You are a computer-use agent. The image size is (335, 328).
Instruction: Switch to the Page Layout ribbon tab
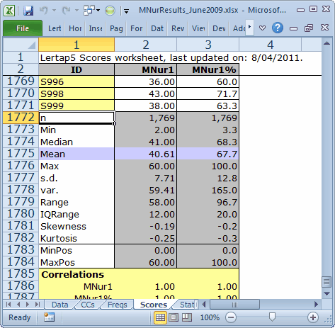[x=116, y=28]
